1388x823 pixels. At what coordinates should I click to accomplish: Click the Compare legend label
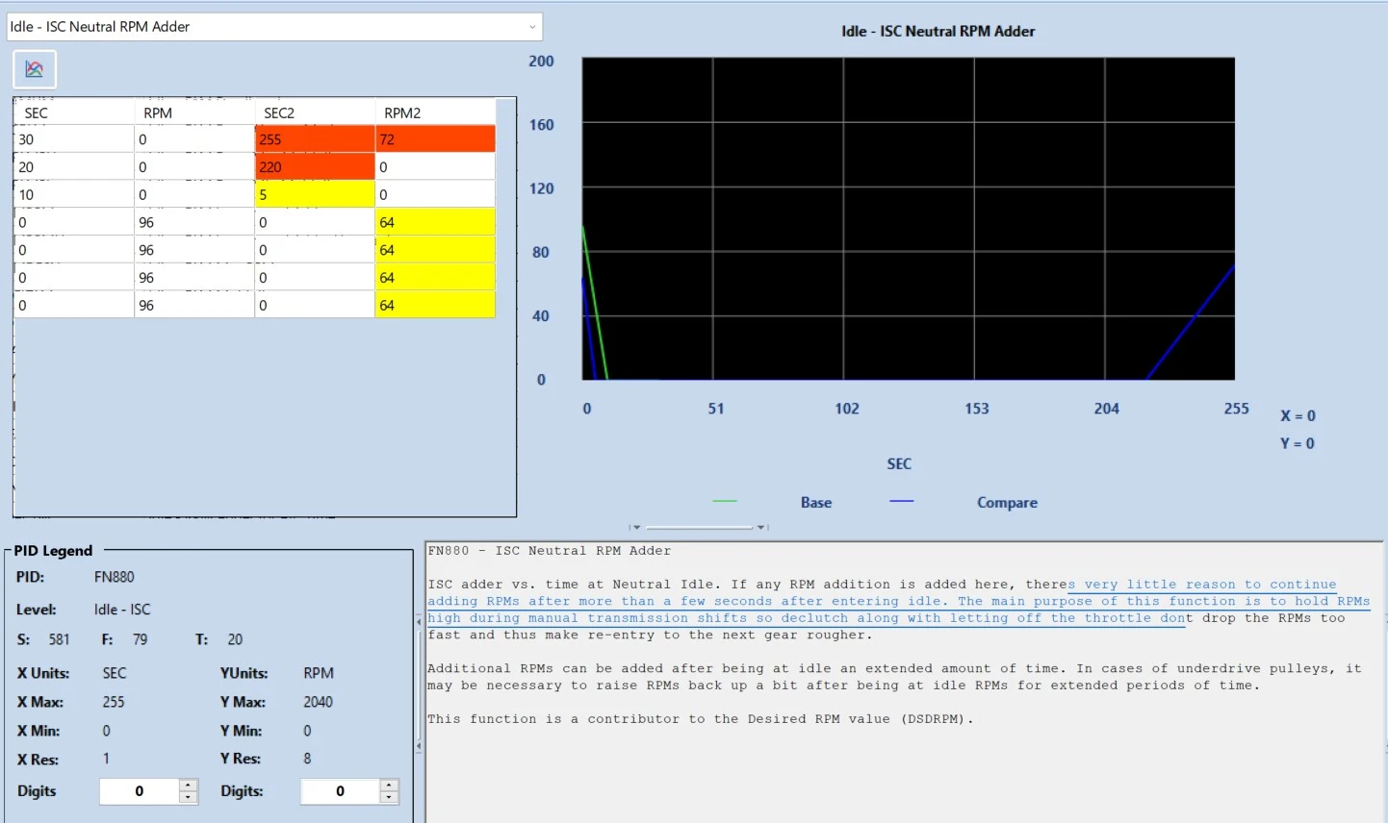click(x=1007, y=503)
